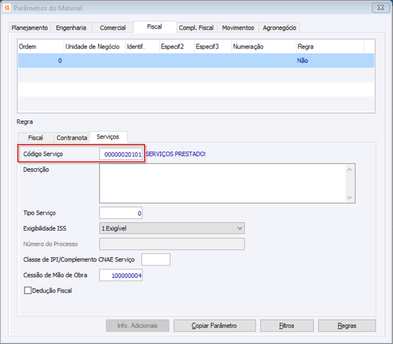
Task: Click the Ordem column header
Action: click(41, 46)
